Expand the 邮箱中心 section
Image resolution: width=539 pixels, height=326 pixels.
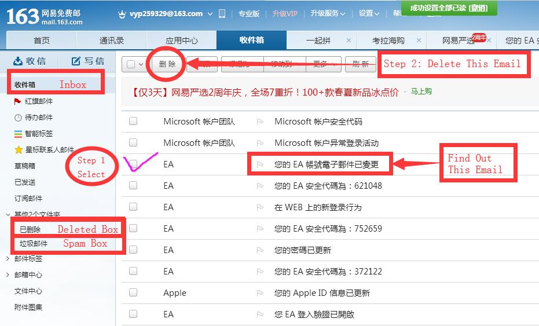coord(8,275)
